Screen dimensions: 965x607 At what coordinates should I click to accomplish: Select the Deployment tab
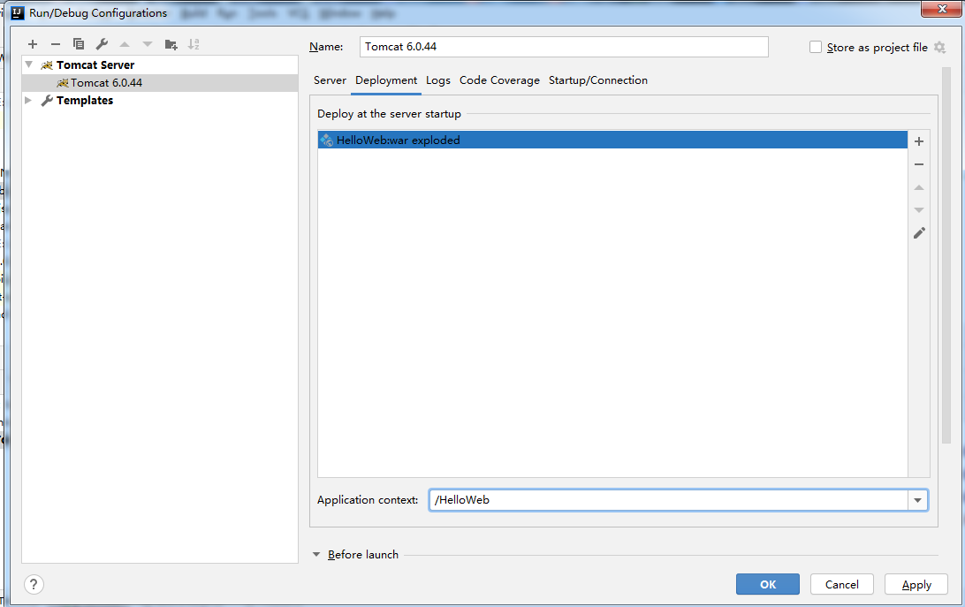[x=386, y=80]
